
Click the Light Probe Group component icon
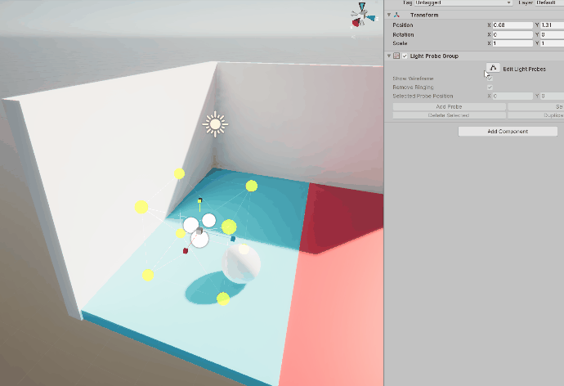(397, 56)
